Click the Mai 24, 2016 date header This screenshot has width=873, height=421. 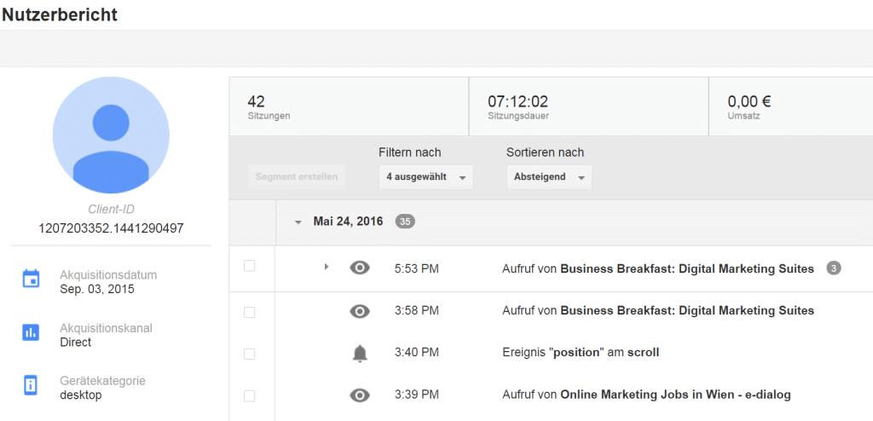point(348,222)
